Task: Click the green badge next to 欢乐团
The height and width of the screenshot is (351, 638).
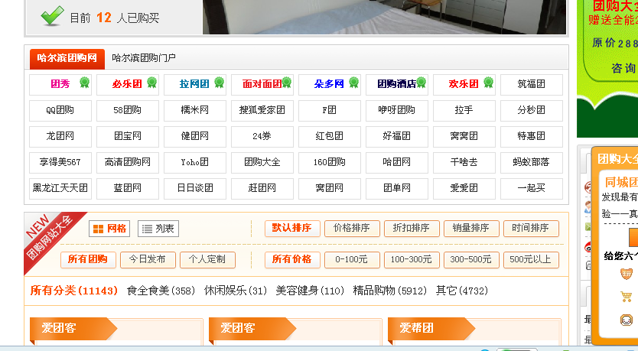Action: click(489, 82)
